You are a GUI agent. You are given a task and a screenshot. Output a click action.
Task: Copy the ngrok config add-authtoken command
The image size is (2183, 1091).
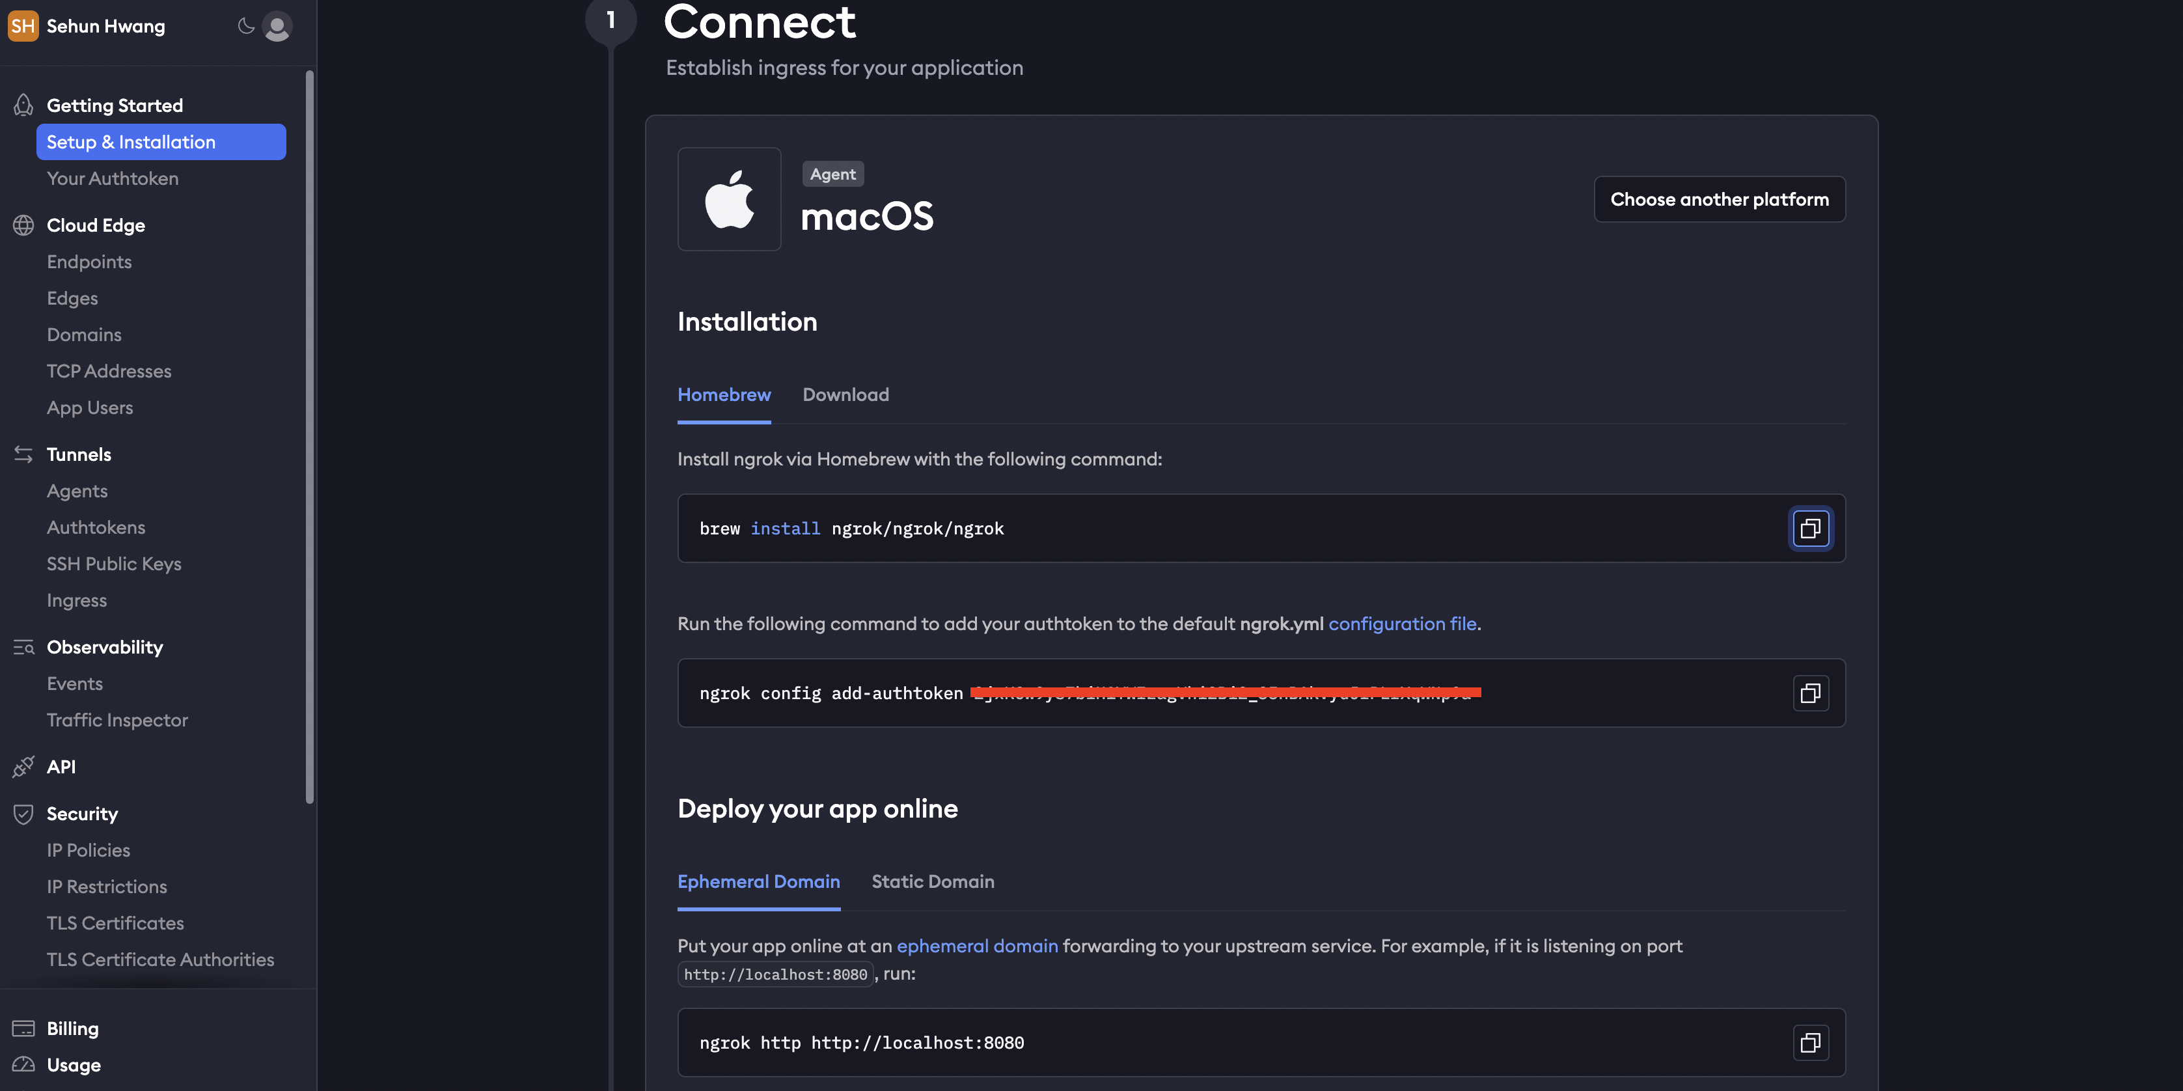click(1811, 693)
